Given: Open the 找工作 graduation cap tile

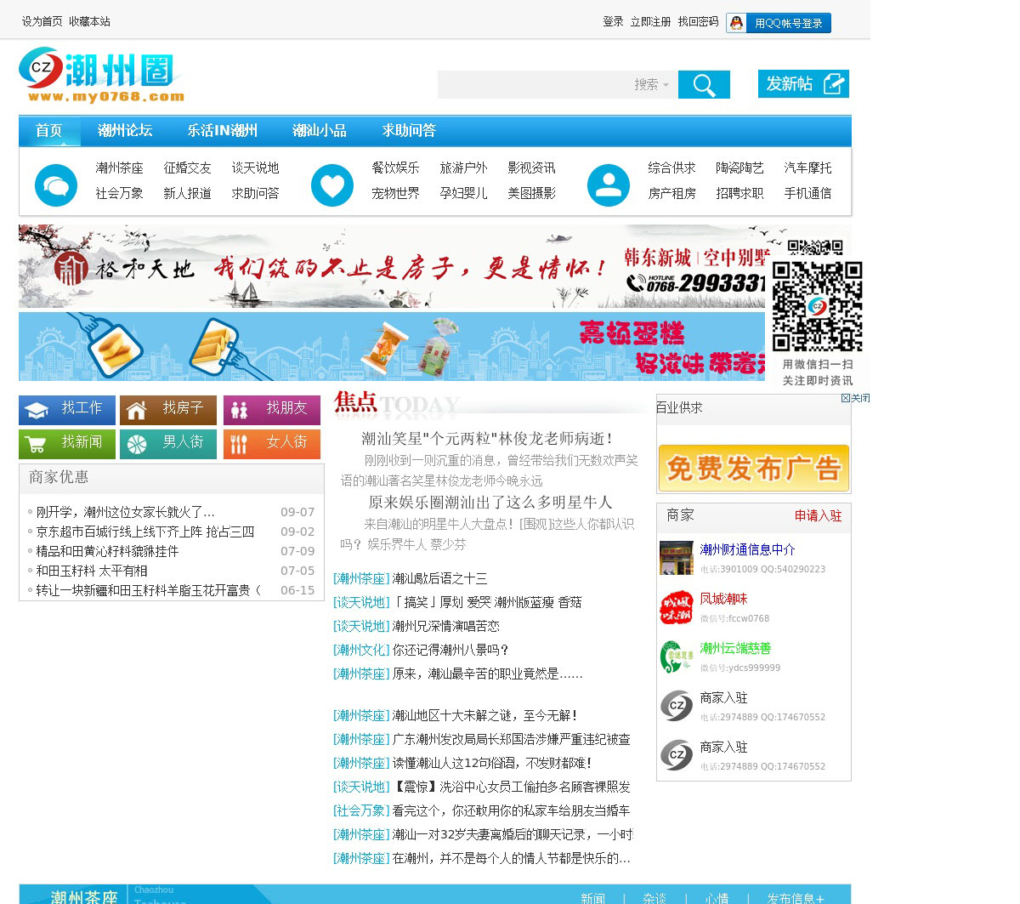Looking at the screenshot, I should 67,410.
